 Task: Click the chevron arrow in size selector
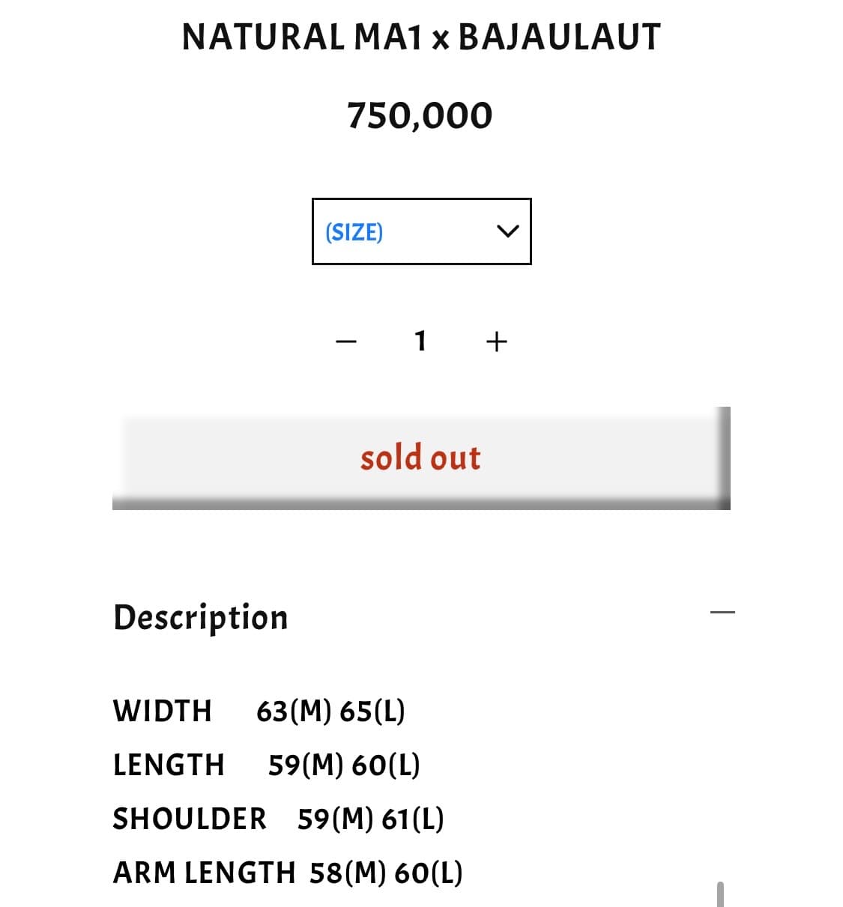click(x=507, y=231)
